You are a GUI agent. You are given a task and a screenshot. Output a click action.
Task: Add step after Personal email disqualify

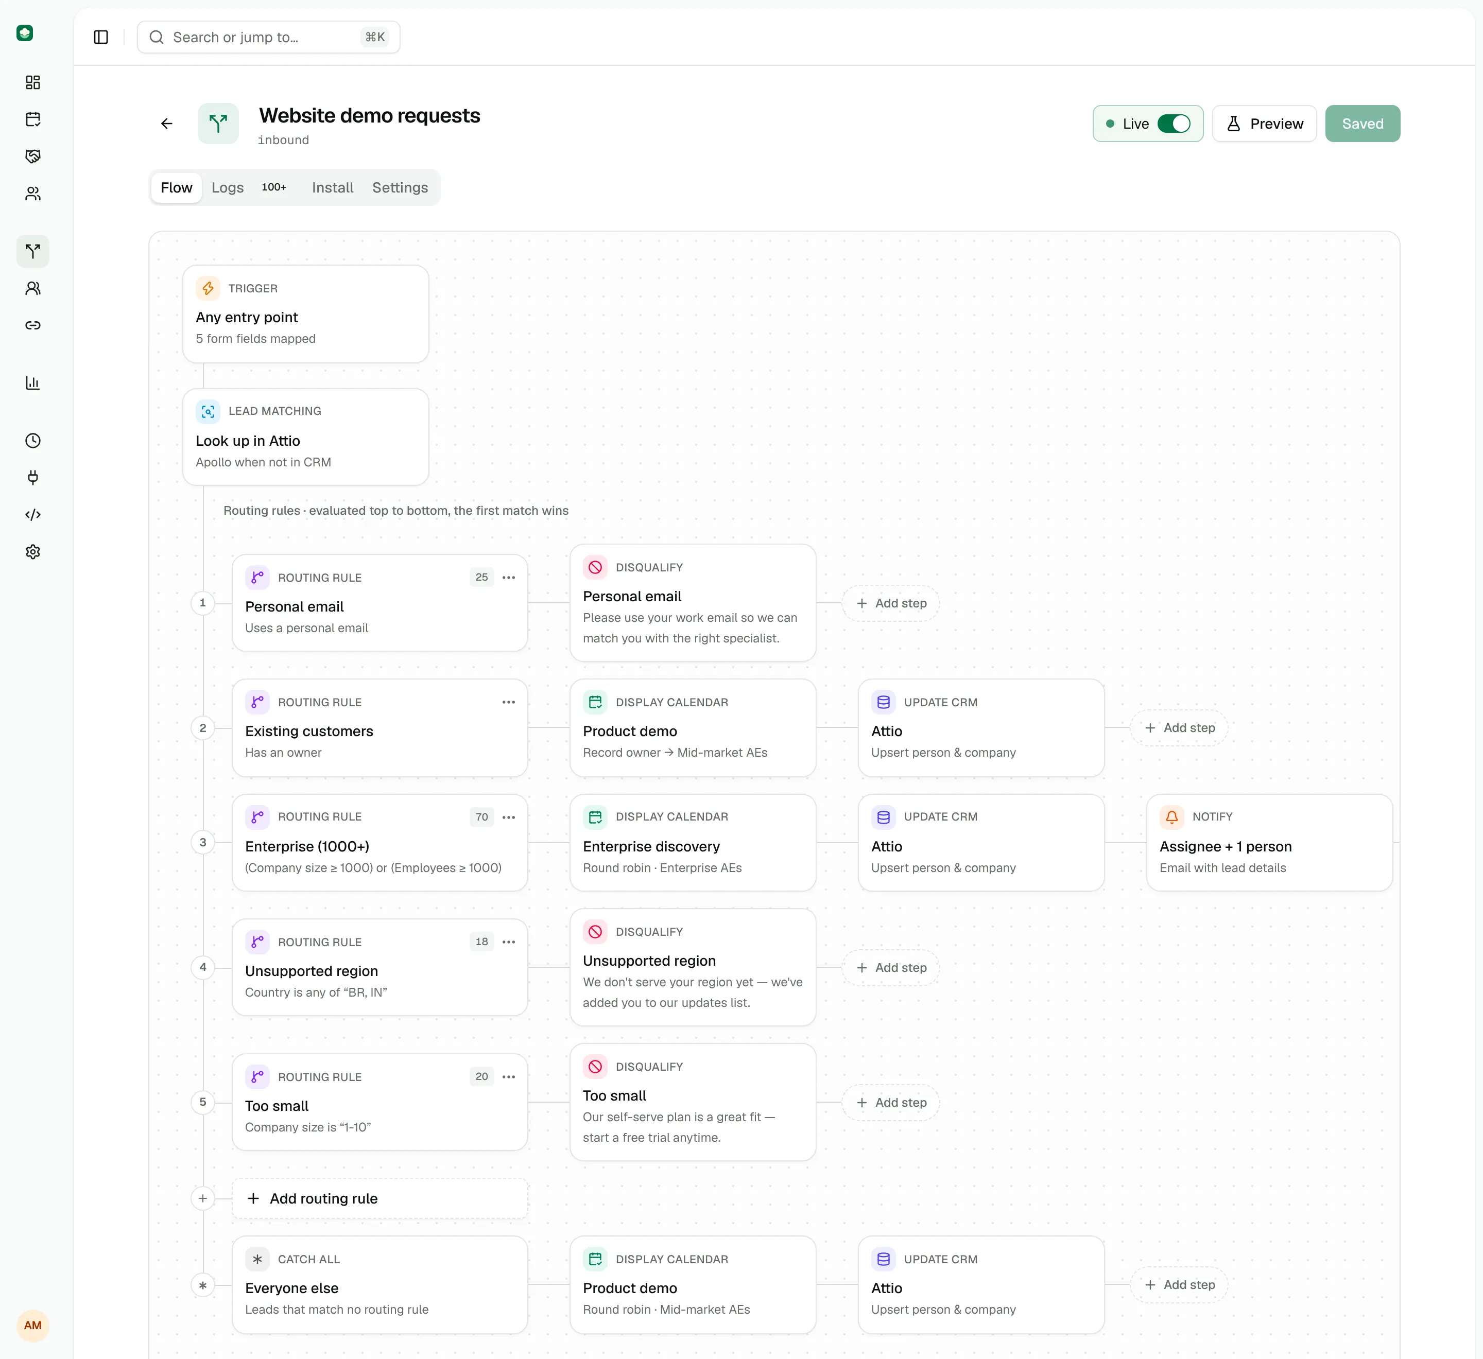pyautogui.click(x=891, y=603)
